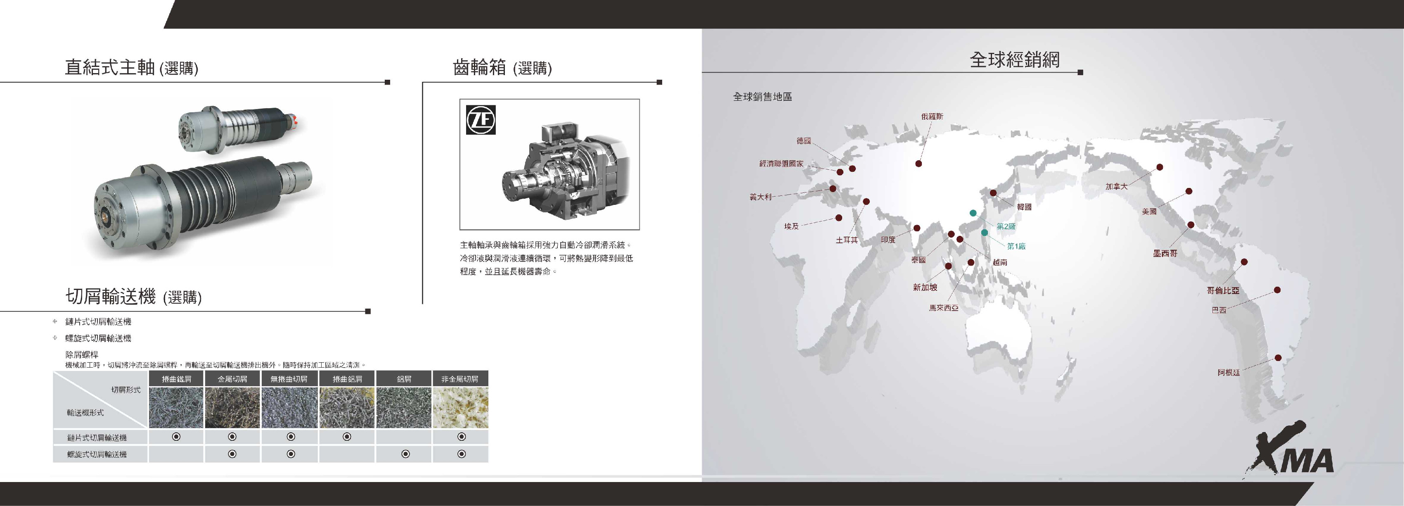The height and width of the screenshot is (506, 1404).
Task: Click the 金屬切屑 column header
Action: 232,378
